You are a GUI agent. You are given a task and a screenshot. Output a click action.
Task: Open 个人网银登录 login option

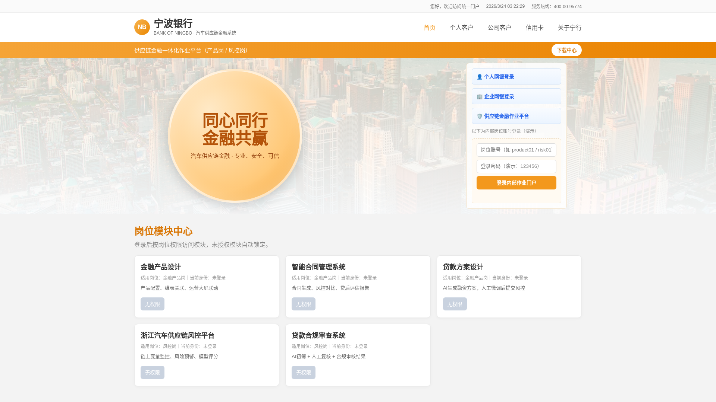(x=516, y=77)
